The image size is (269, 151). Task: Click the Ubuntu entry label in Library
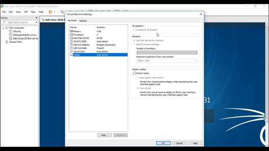pos(17,31)
